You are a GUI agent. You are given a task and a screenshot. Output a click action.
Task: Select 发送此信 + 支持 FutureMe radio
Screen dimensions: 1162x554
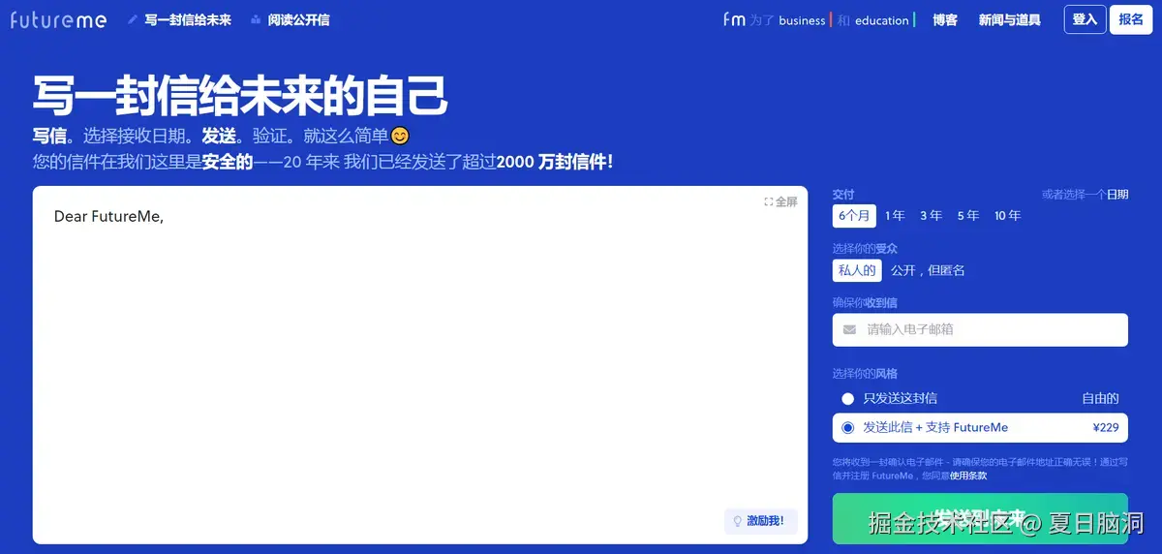[x=848, y=427]
